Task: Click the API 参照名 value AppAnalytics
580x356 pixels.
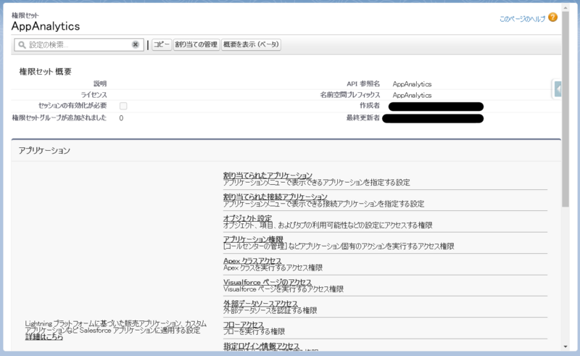Action: pos(412,84)
